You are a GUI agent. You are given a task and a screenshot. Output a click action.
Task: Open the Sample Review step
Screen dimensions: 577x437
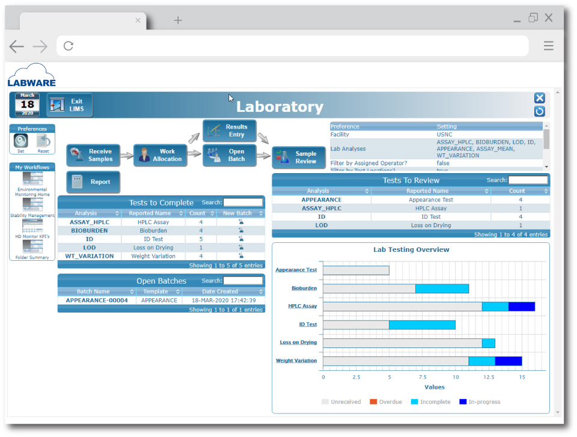[x=299, y=157]
